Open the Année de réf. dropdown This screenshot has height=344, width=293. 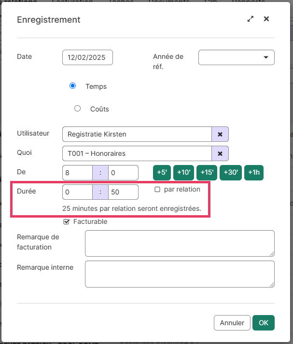(236, 57)
